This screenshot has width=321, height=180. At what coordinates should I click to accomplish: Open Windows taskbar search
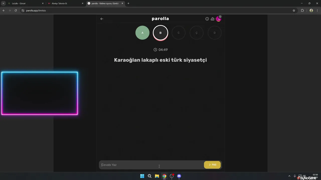pyautogui.click(x=149, y=176)
